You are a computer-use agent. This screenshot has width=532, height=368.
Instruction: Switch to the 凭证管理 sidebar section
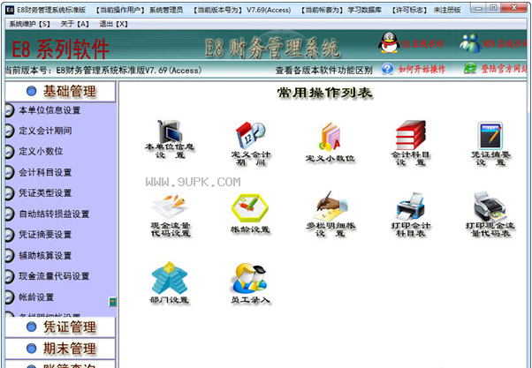click(60, 327)
